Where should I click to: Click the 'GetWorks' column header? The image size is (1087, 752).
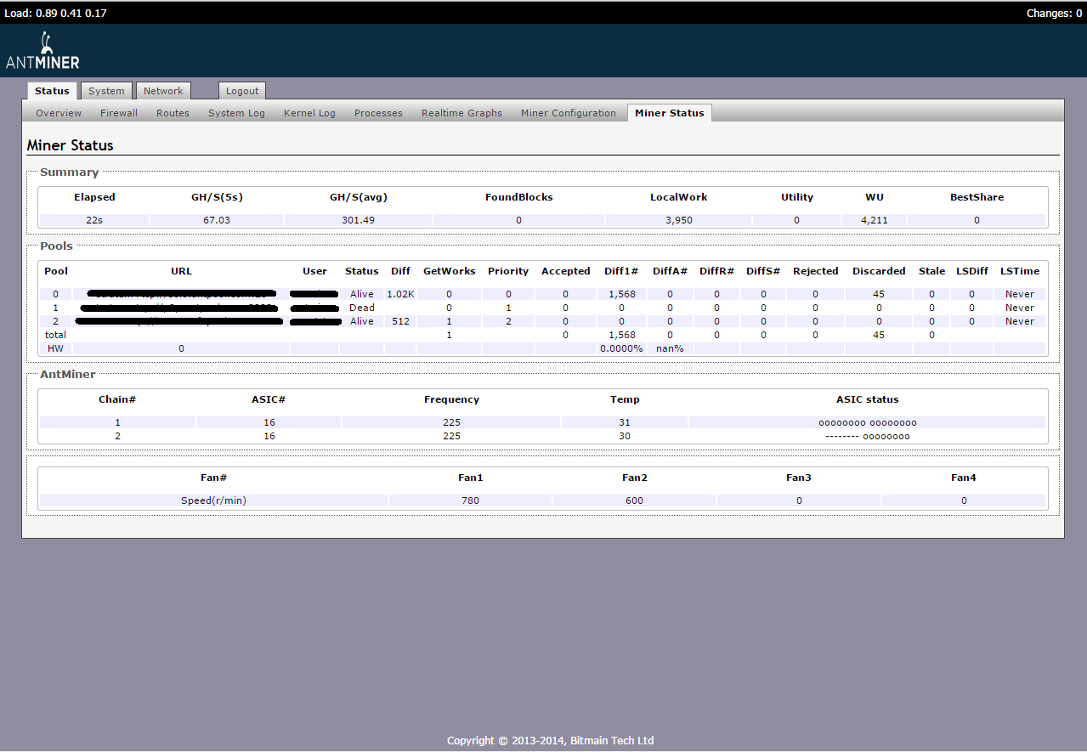[x=450, y=271]
